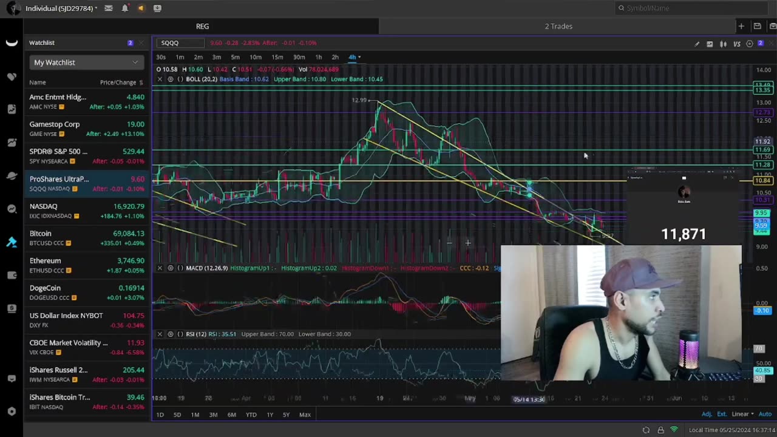
Task: Open the messages envelope icon
Action: coord(108,8)
